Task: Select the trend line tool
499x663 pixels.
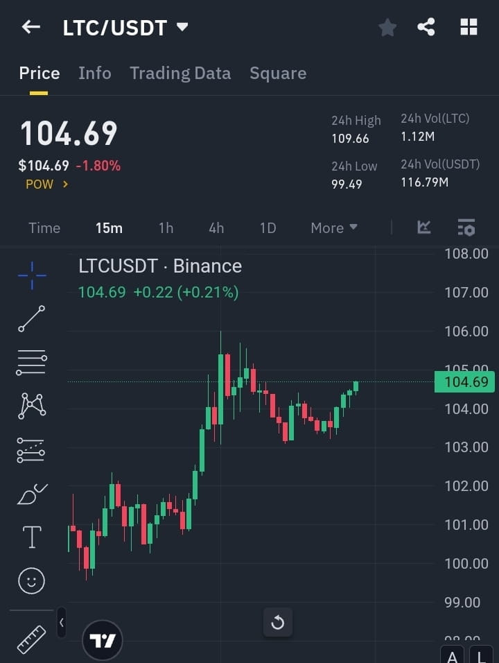Action: [x=32, y=318]
